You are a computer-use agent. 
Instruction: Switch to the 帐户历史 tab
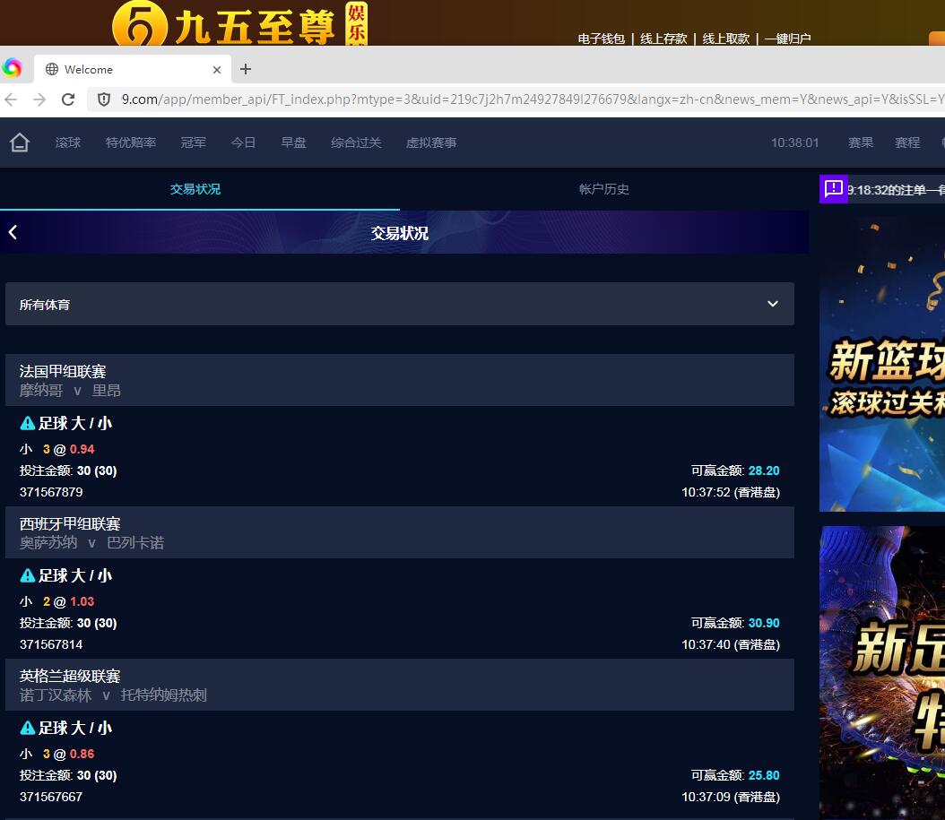(x=604, y=189)
